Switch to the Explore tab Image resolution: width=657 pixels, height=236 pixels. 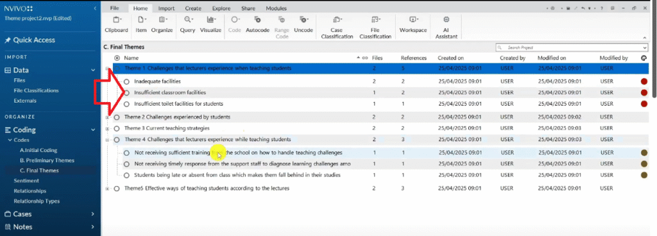pos(221,8)
